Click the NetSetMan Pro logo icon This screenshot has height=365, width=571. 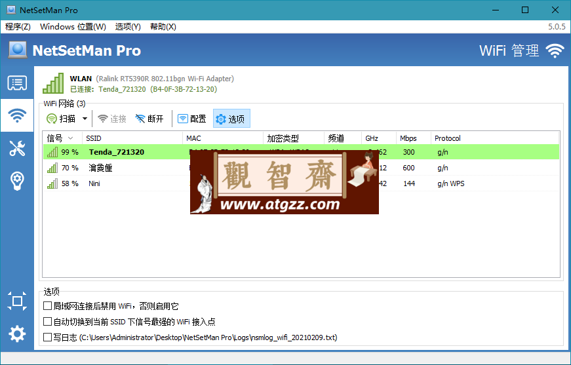(18, 50)
